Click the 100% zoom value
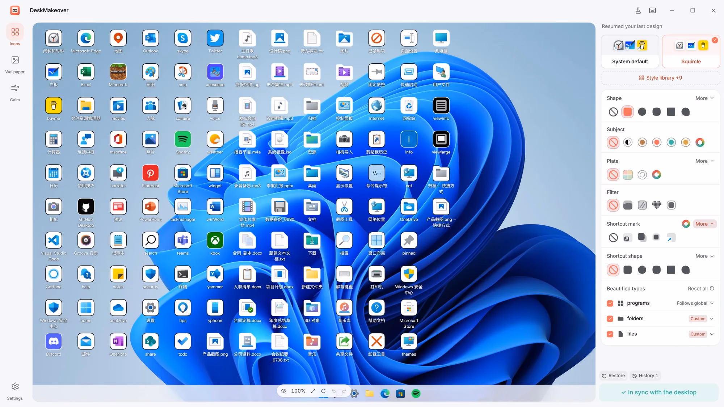The height and width of the screenshot is (407, 724). coord(298,391)
